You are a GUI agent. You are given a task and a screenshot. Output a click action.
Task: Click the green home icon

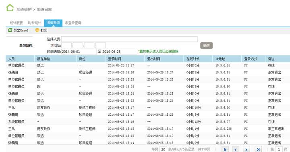pos(10,8)
